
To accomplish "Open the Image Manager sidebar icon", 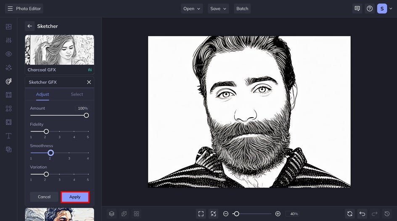I will [x=8, y=26].
